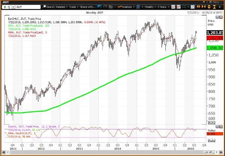Click the price pane minimize icon
The height and width of the screenshot is (156, 225).
click(217, 17)
